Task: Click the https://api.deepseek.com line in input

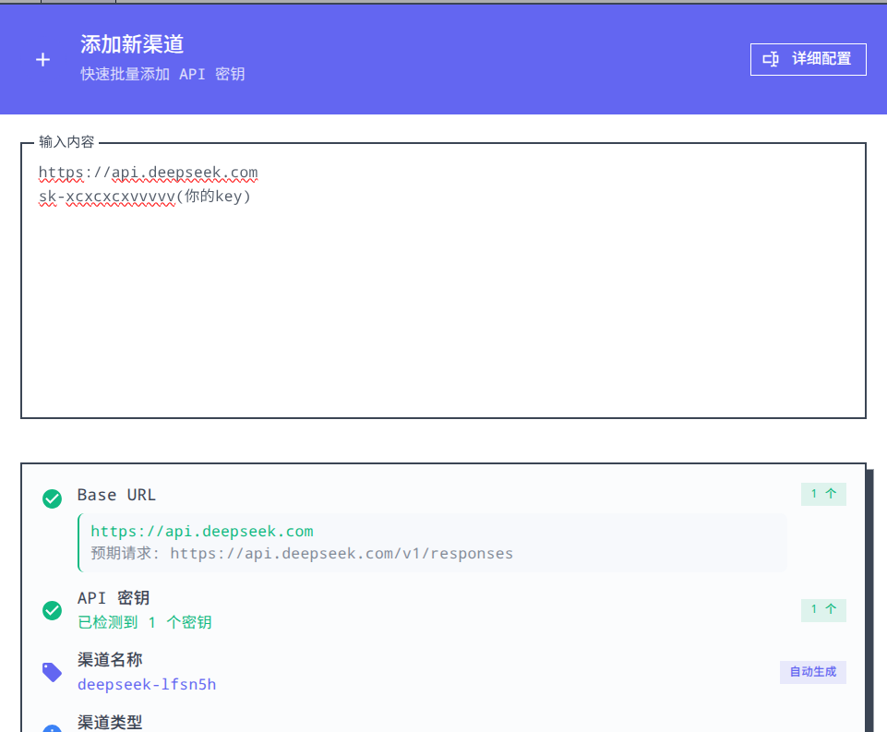Action: pos(149,172)
